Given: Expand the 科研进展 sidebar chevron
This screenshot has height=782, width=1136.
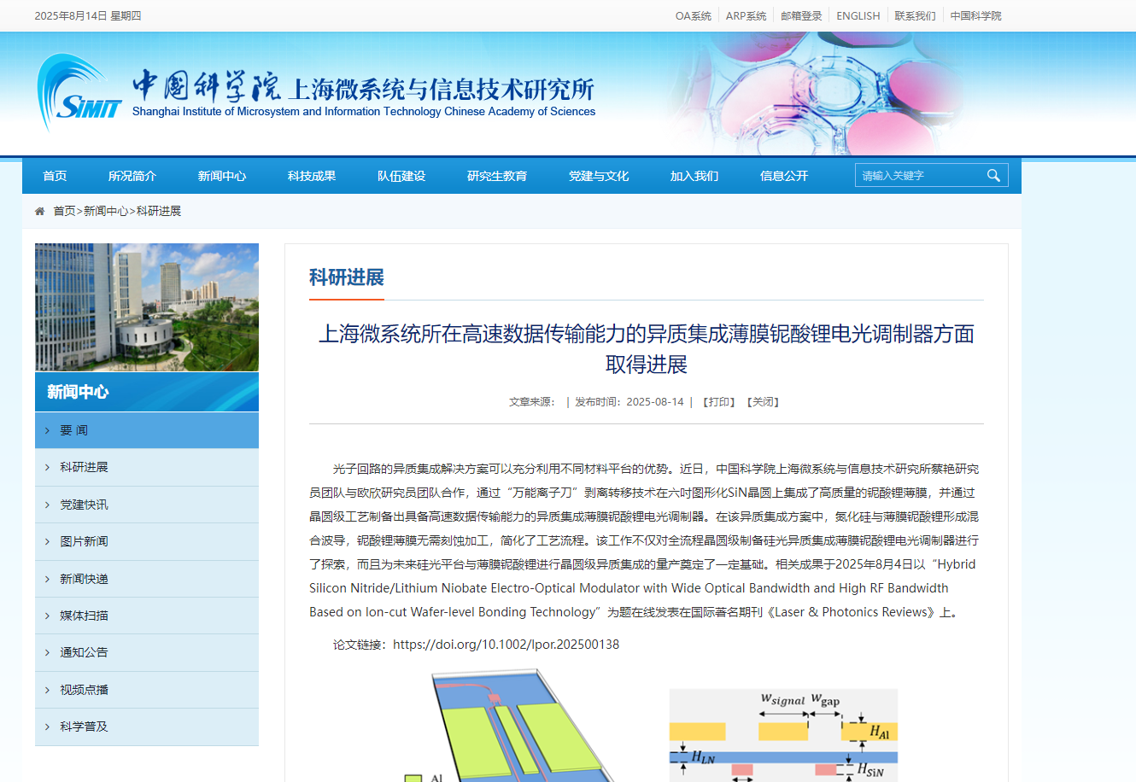Looking at the screenshot, I should pyautogui.click(x=47, y=467).
